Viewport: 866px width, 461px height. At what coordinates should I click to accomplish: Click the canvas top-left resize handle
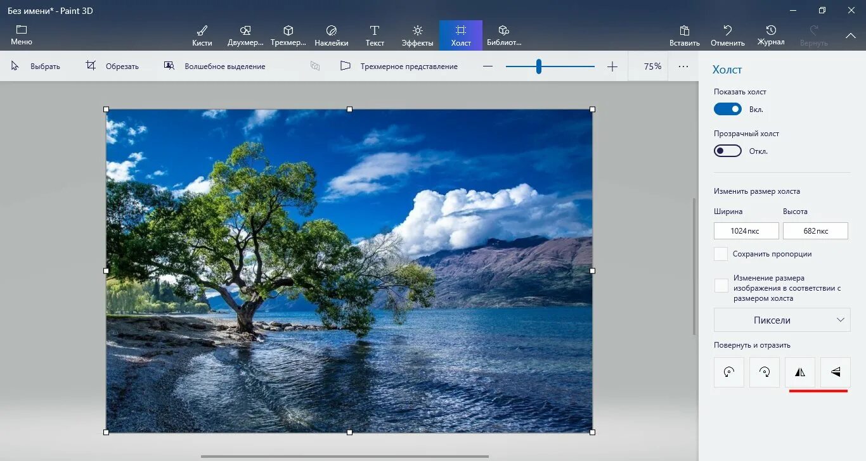[106, 109]
